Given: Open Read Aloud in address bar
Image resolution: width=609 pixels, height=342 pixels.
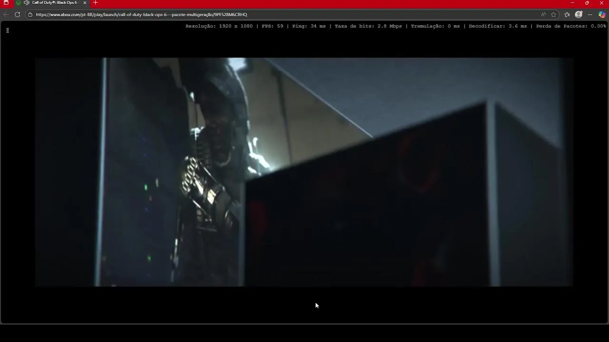Looking at the screenshot, I should tap(543, 14).
